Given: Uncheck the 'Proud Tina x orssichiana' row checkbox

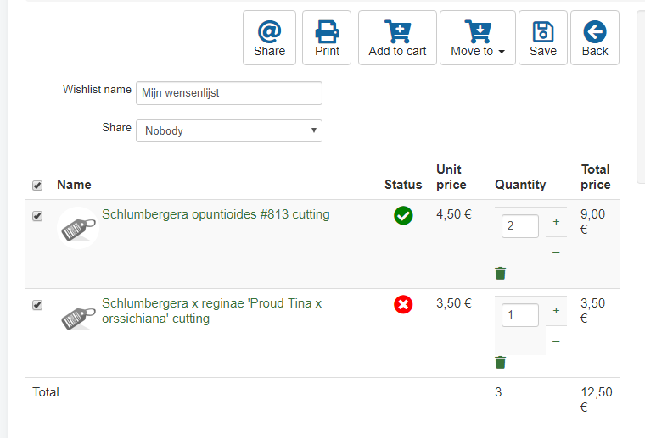Looking at the screenshot, I should pyautogui.click(x=37, y=305).
